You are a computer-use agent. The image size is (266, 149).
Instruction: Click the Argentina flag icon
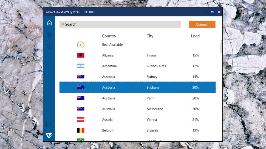click(x=81, y=66)
